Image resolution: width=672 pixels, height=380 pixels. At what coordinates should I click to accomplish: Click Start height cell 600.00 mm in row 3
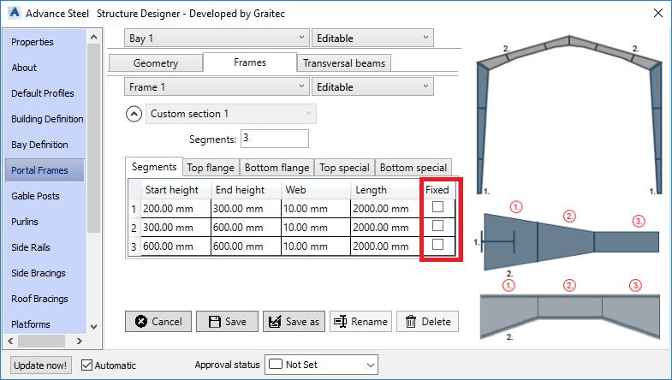(x=176, y=246)
